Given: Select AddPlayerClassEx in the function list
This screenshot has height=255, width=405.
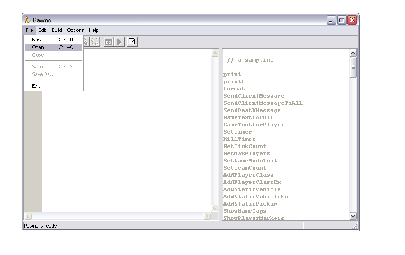Looking at the screenshot, I should pyautogui.click(x=252, y=183).
